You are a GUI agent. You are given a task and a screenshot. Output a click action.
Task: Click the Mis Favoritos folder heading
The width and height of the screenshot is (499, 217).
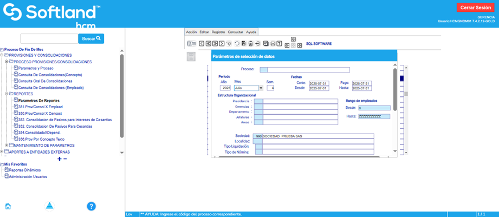[15, 164]
